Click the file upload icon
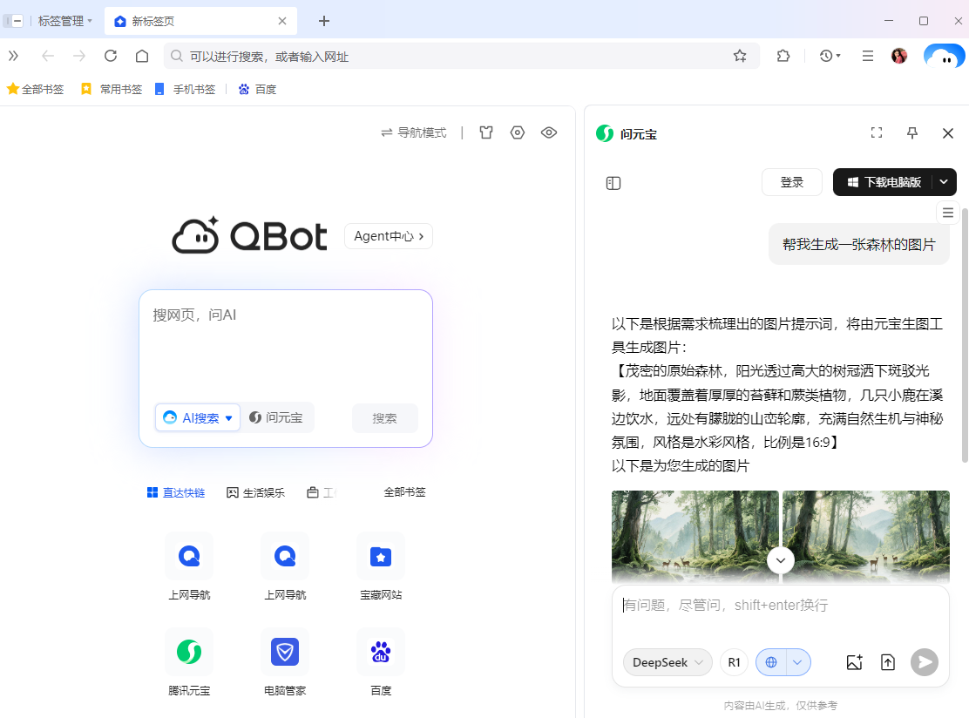 tap(888, 662)
